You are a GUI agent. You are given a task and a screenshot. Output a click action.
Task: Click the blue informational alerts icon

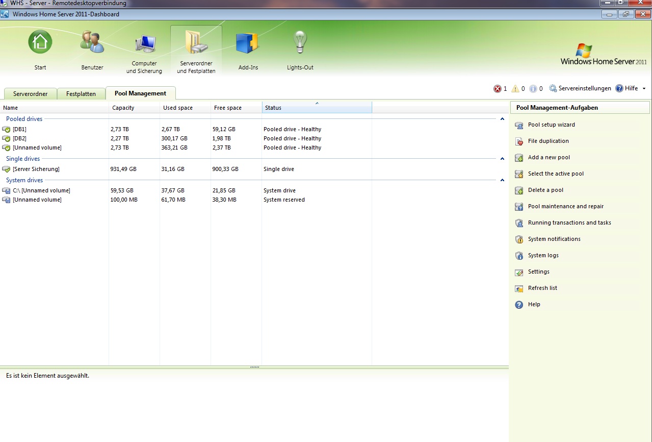533,89
